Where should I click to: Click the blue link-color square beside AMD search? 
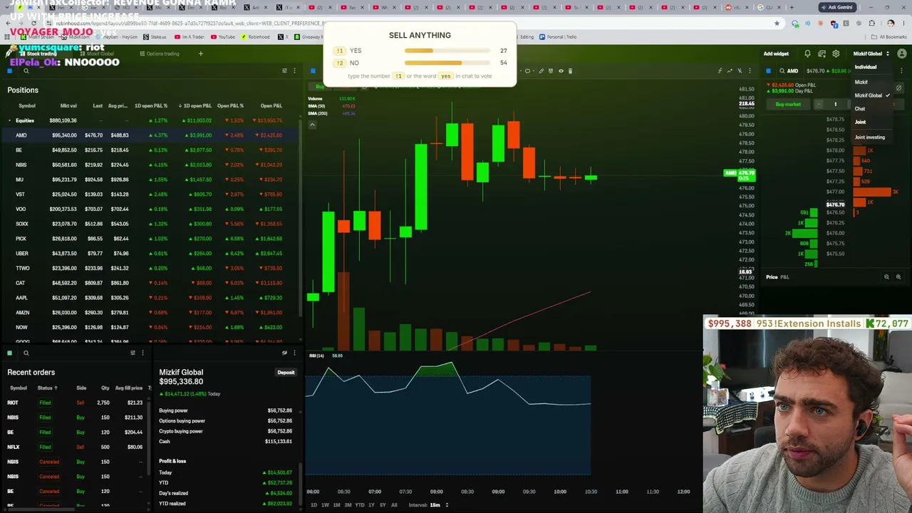[x=768, y=71]
